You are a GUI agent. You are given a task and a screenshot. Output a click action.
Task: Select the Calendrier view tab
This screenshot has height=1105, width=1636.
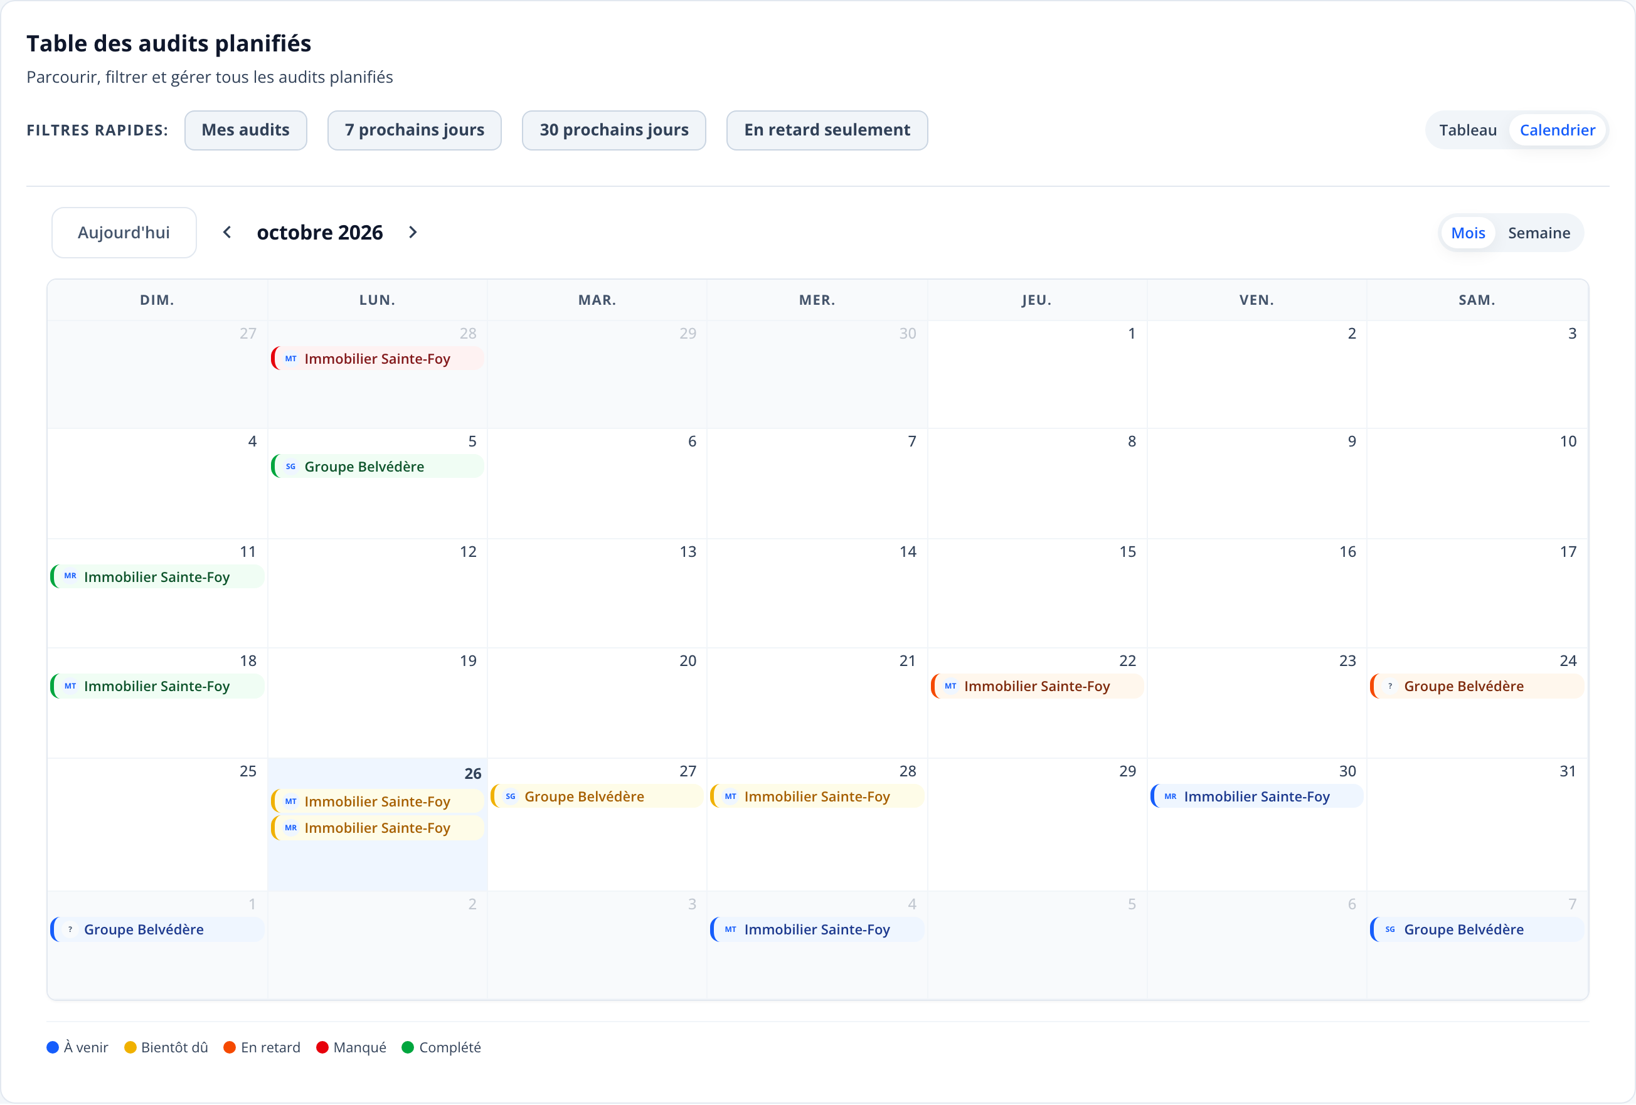click(1557, 130)
